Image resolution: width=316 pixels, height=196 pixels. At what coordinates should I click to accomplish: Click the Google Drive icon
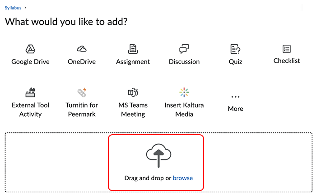tap(31, 49)
